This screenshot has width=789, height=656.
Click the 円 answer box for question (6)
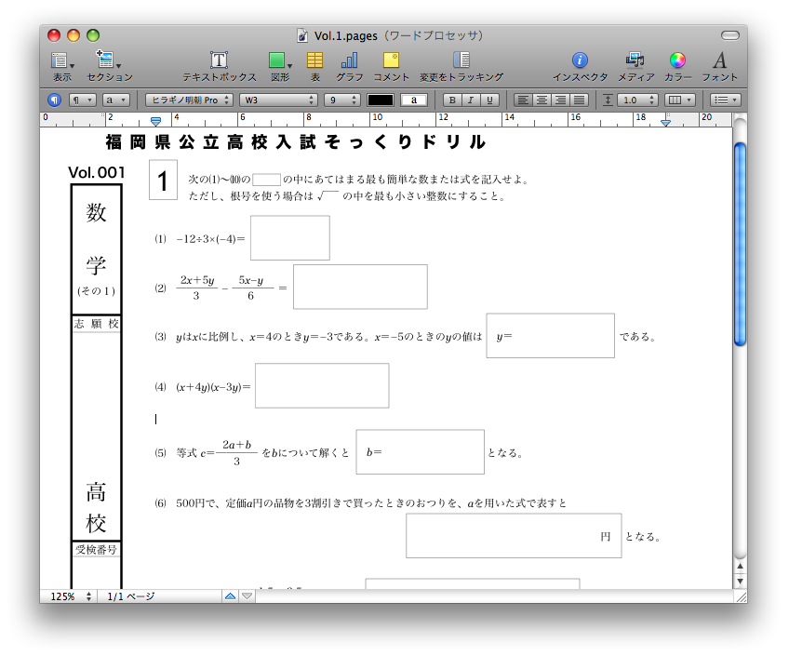tap(514, 536)
